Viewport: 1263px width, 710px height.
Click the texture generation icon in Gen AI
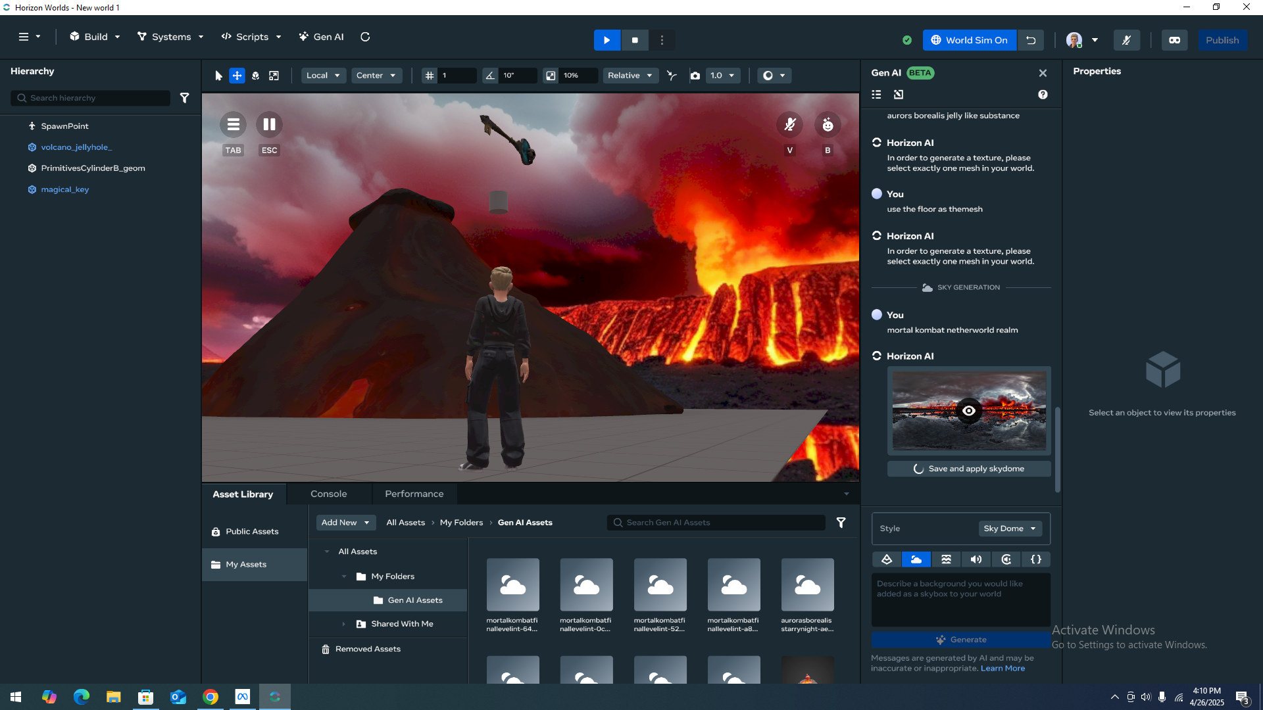[x=946, y=559]
